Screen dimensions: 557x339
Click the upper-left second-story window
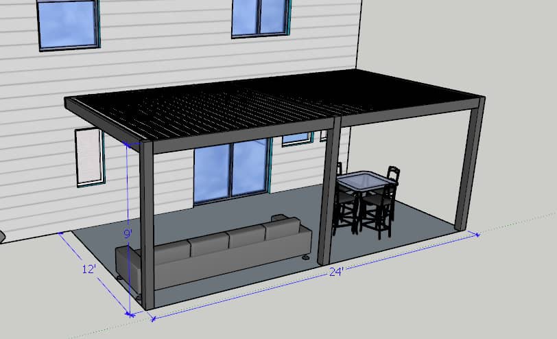point(67,25)
